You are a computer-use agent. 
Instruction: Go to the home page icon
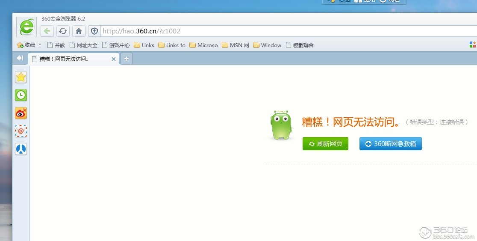pyautogui.click(x=78, y=31)
